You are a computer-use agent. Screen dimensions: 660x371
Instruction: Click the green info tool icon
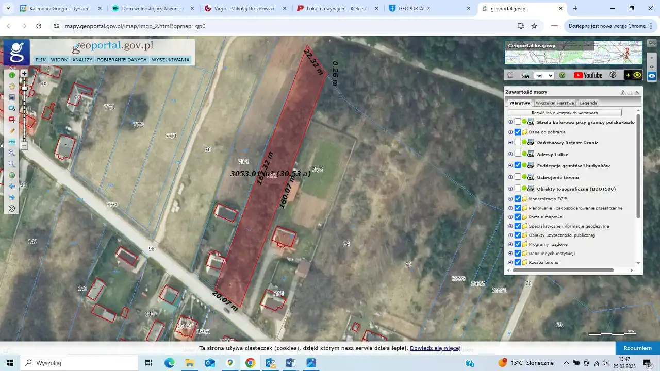(x=12, y=75)
